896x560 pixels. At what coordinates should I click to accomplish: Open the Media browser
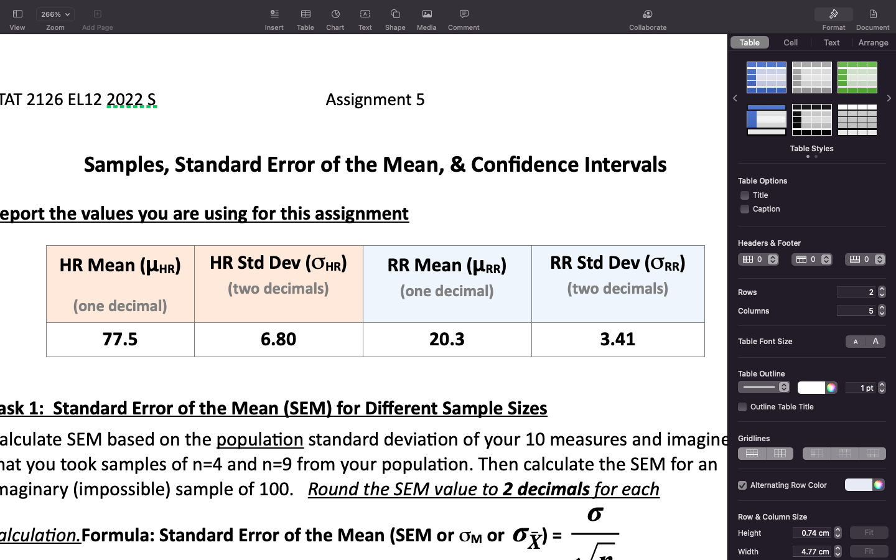[426, 17]
